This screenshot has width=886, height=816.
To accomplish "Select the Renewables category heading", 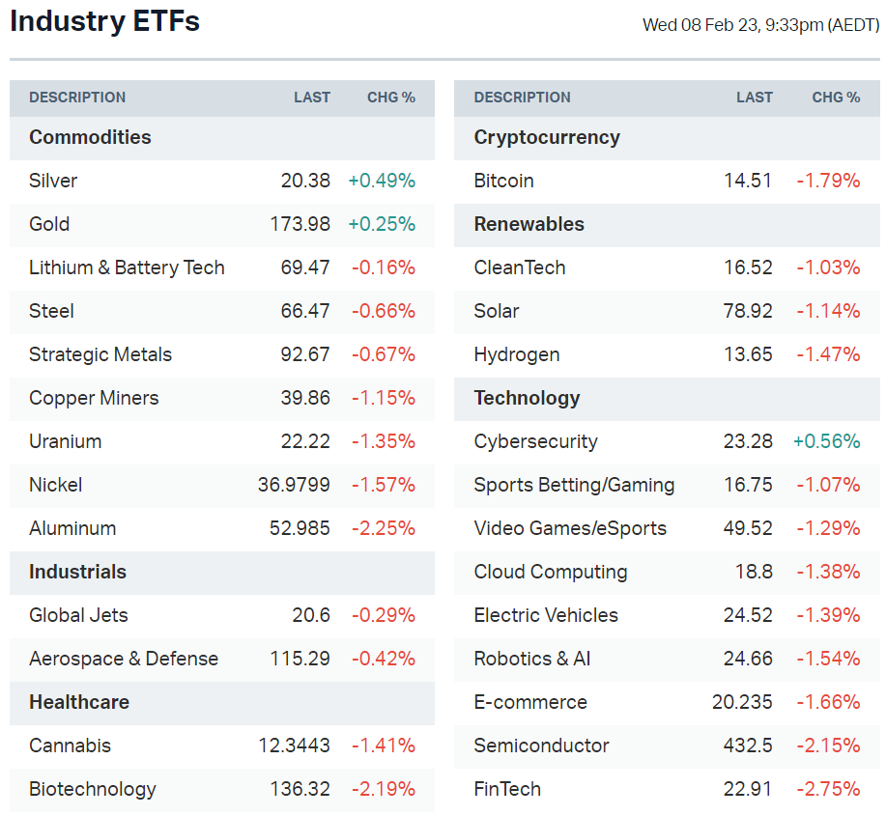I will coord(529,224).
